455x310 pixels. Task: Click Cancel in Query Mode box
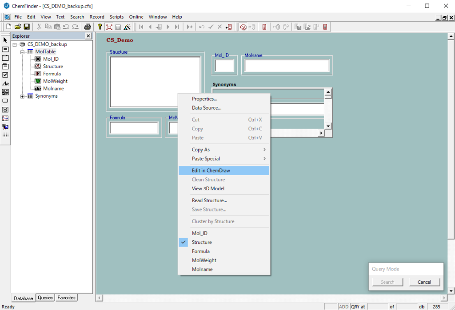coord(424,282)
